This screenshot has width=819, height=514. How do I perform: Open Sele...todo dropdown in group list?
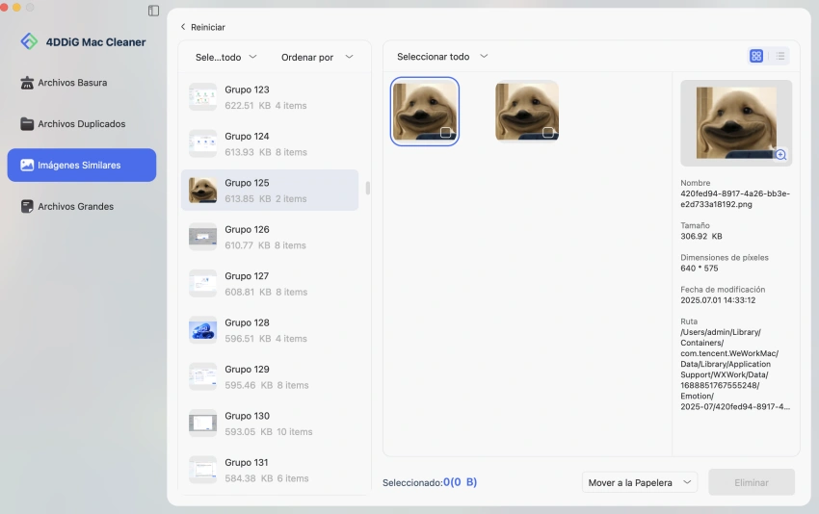(226, 57)
